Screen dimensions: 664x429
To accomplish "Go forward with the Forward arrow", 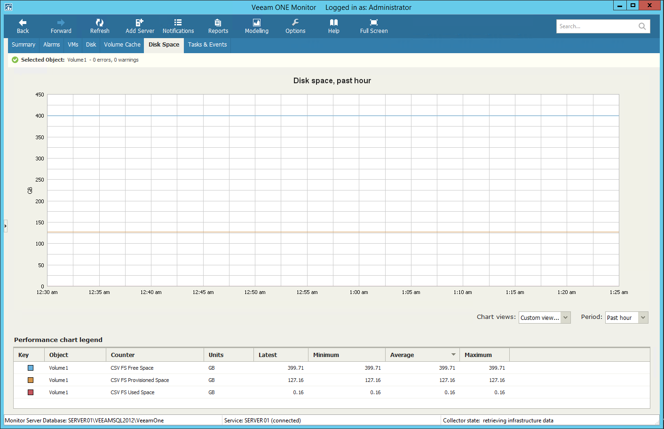I will click(61, 26).
